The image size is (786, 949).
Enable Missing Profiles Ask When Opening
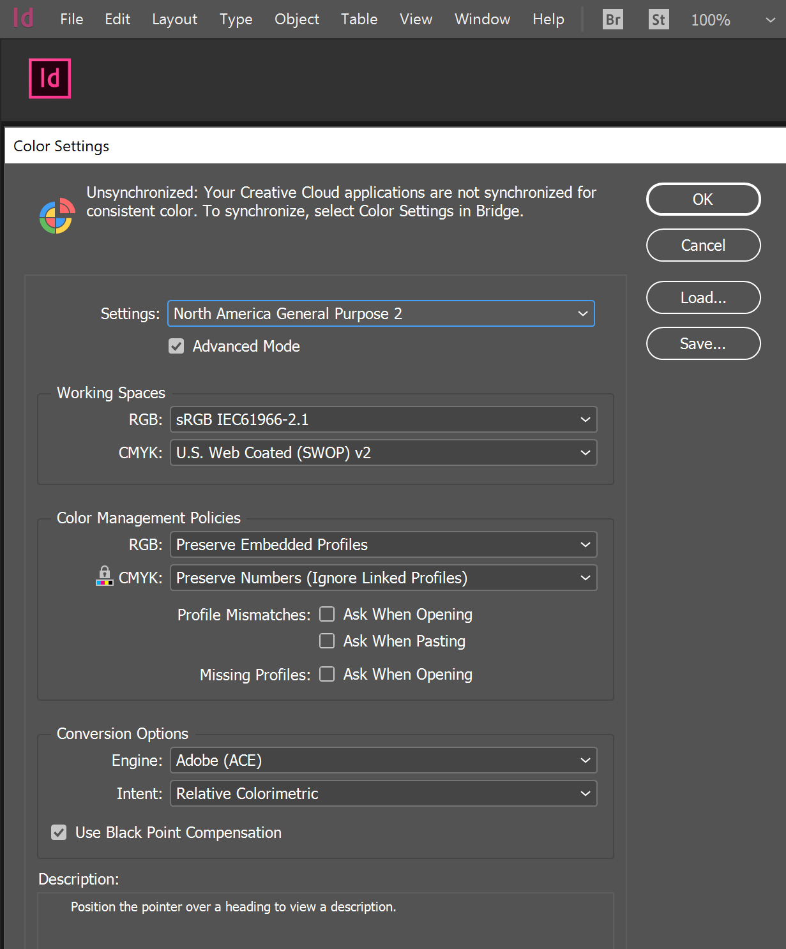coord(327,674)
